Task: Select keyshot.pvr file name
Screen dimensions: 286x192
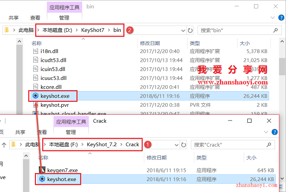Action: pyautogui.click(x=55, y=105)
